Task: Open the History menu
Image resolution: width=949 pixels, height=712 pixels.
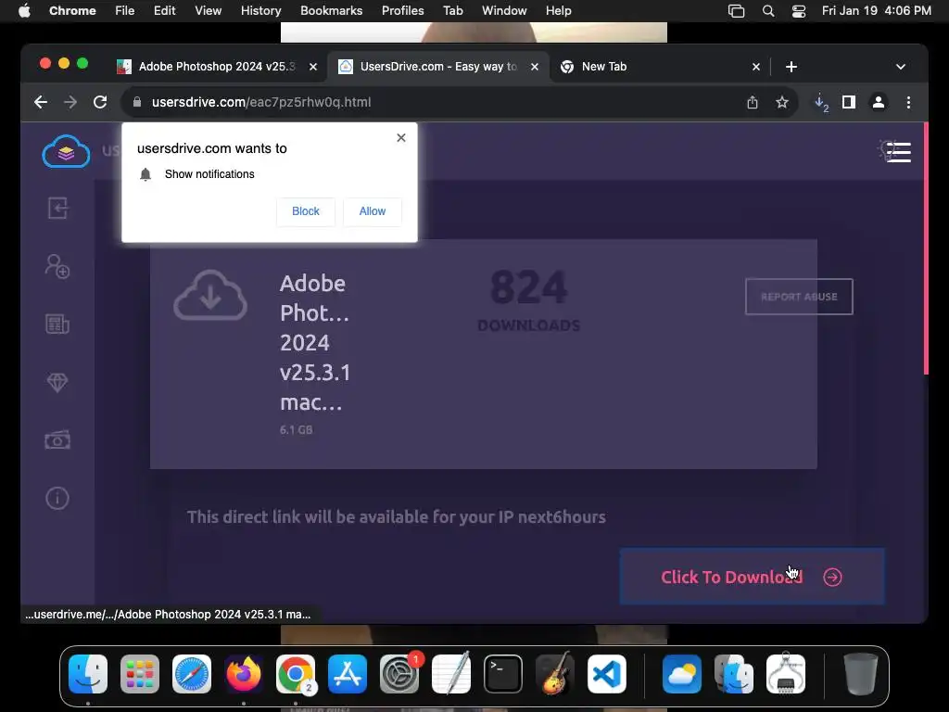Action: click(260, 11)
